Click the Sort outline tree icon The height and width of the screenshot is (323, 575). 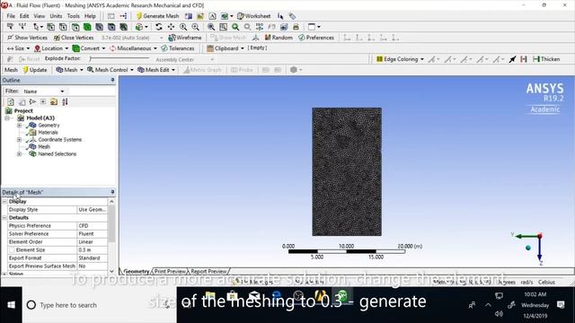(x=65, y=101)
